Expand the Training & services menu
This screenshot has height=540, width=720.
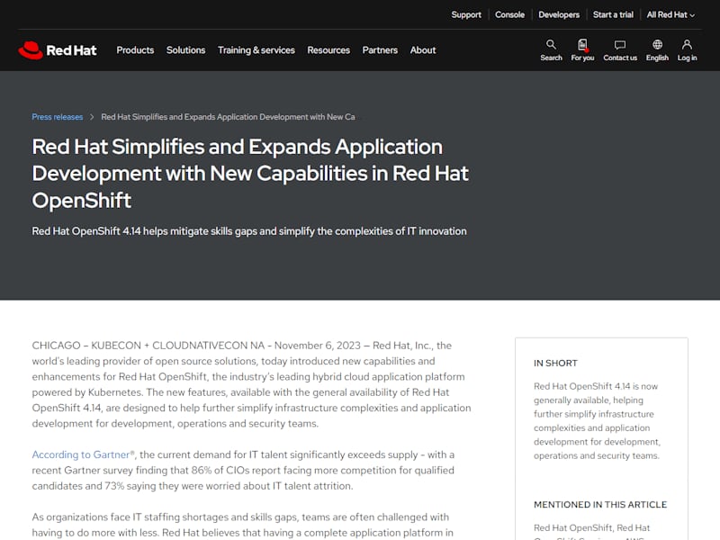(x=256, y=50)
